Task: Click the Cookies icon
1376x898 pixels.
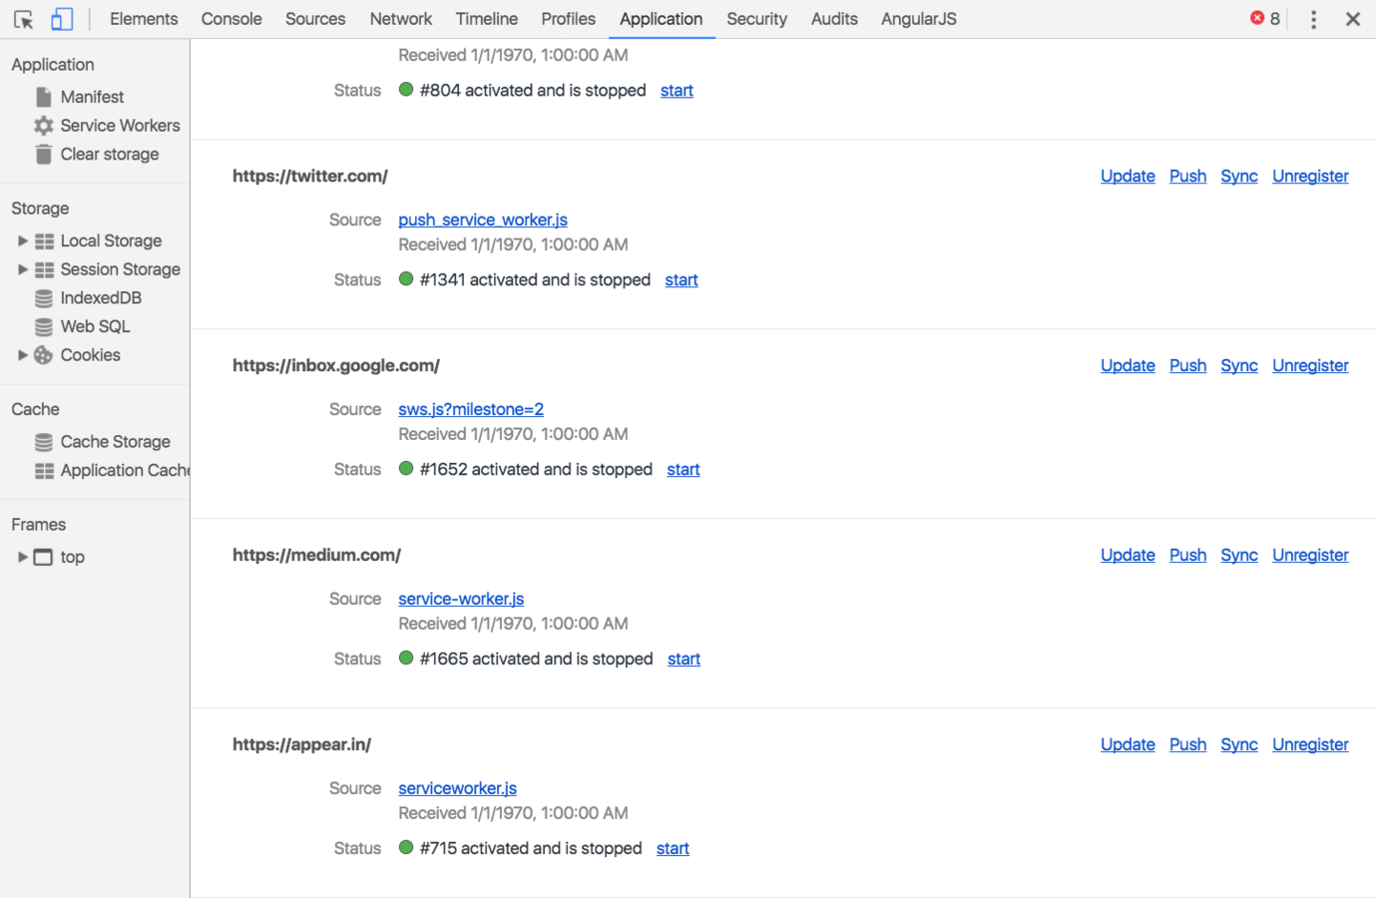Action: pos(44,355)
